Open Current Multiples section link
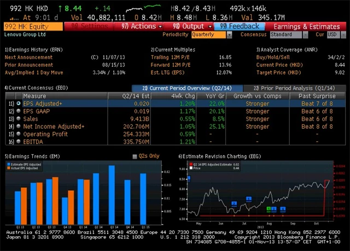350x251 pixels. (173, 50)
